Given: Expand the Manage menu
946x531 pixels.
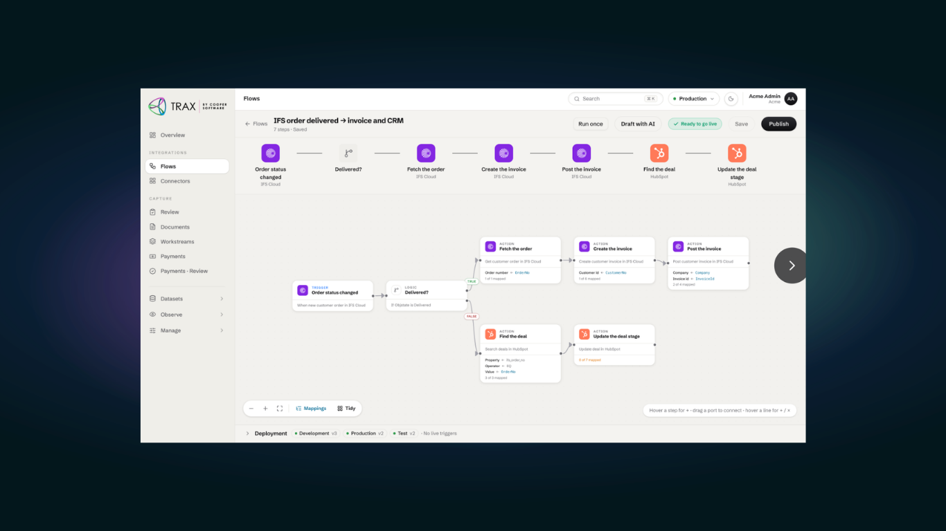Looking at the screenshot, I should (x=187, y=330).
